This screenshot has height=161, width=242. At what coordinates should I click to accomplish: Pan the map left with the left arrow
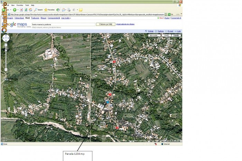click(4, 38)
